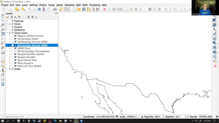Open the Temporal Controller clock icon
The height and width of the screenshot is (123, 219).
[x=3, y=80]
